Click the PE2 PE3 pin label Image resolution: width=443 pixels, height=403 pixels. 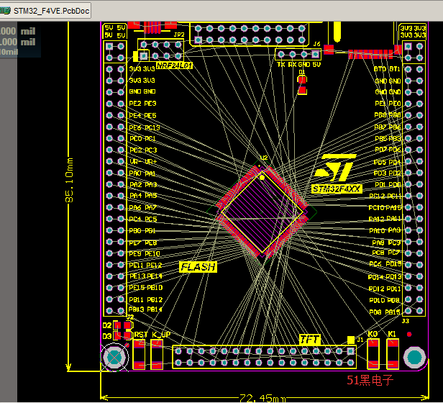point(142,104)
